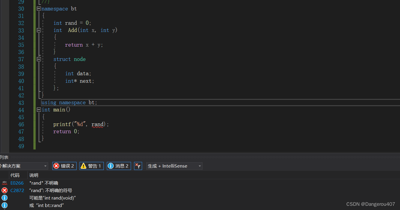Open the solution scope dropdown
The height and width of the screenshot is (210, 400).
[x=24, y=166]
